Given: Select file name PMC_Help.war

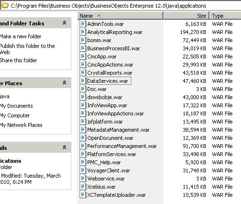Looking at the screenshot, I should coord(104,162).
